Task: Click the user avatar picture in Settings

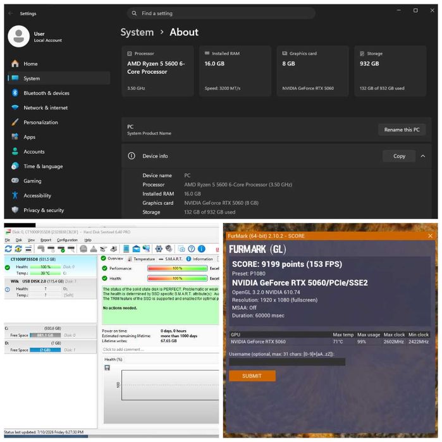Action: (18, 37)
